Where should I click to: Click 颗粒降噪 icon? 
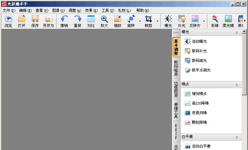tap(188, 122)
